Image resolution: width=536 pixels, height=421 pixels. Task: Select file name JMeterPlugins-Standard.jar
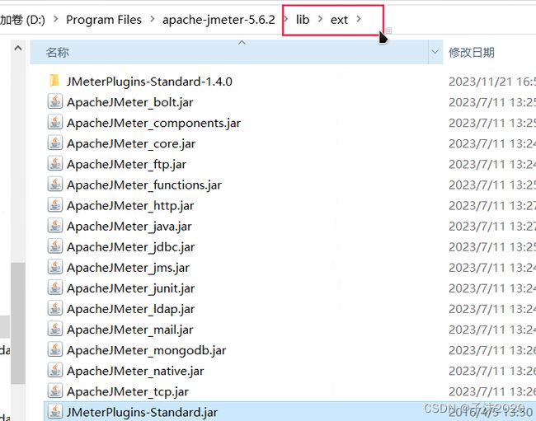[142, 412]
